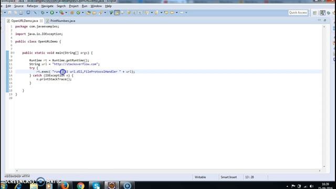
Task: Expand the Search icon dropdown arrow
Action: coord(105,13)
